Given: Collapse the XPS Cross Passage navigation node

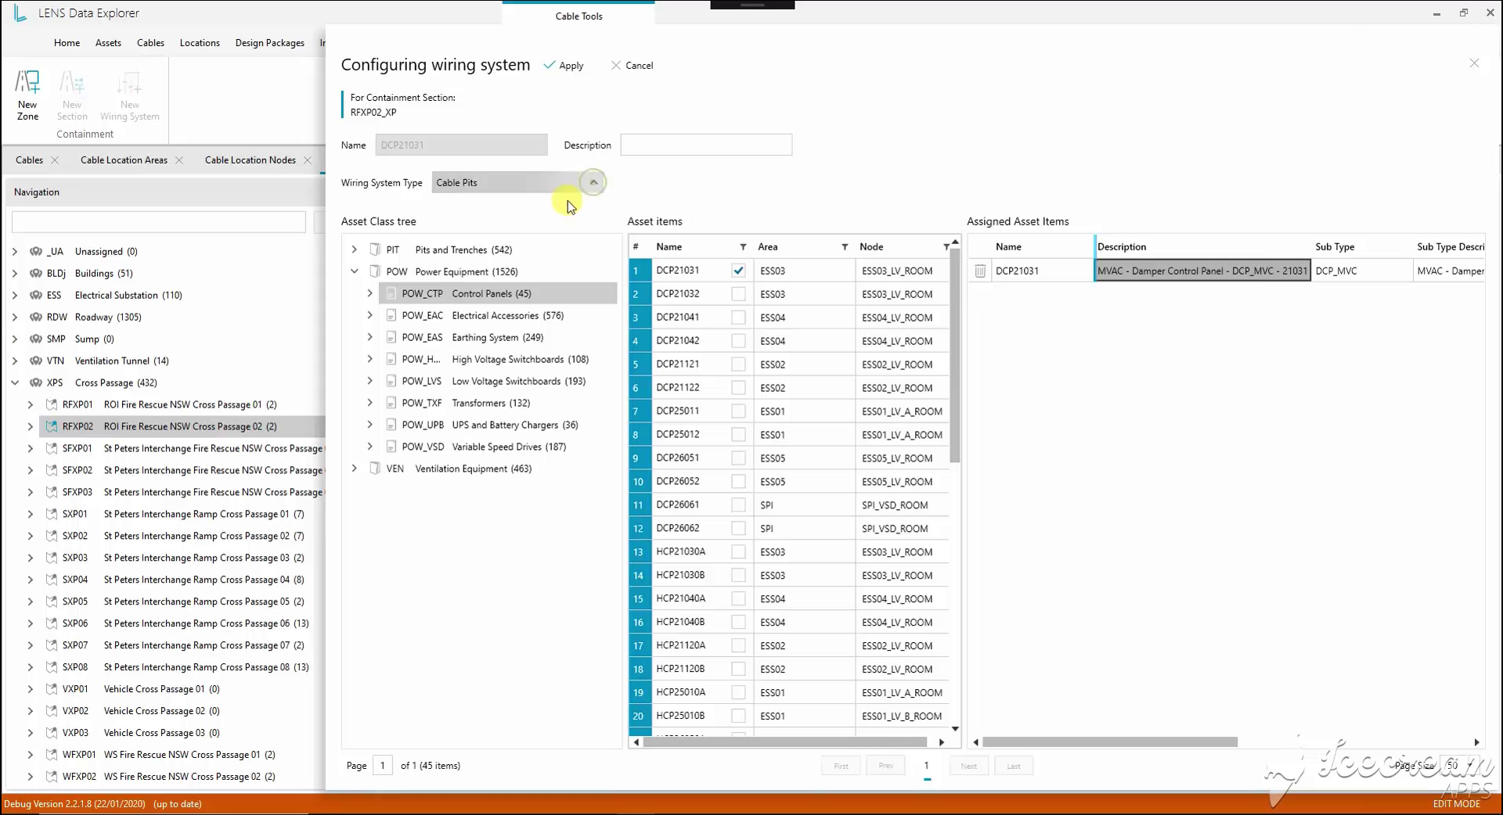Looking at the screenshot, I should point(15,382).
